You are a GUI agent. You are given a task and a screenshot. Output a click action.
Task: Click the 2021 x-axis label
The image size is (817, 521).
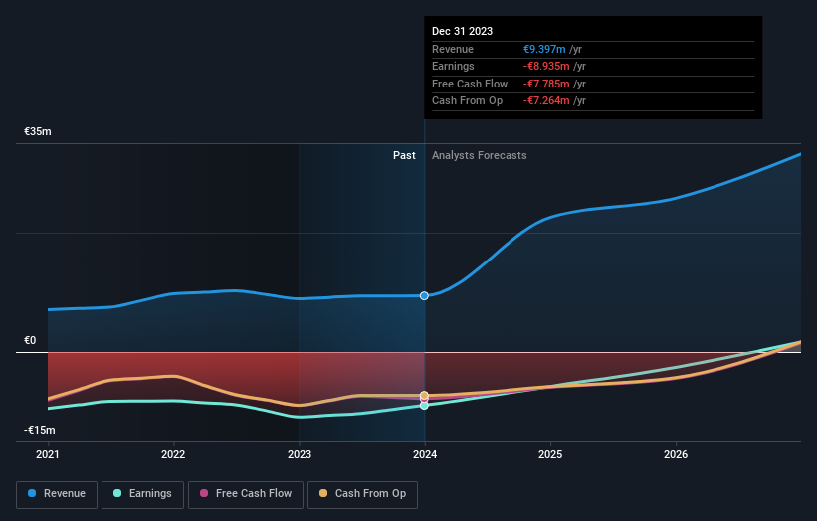[x=48, y=454]
